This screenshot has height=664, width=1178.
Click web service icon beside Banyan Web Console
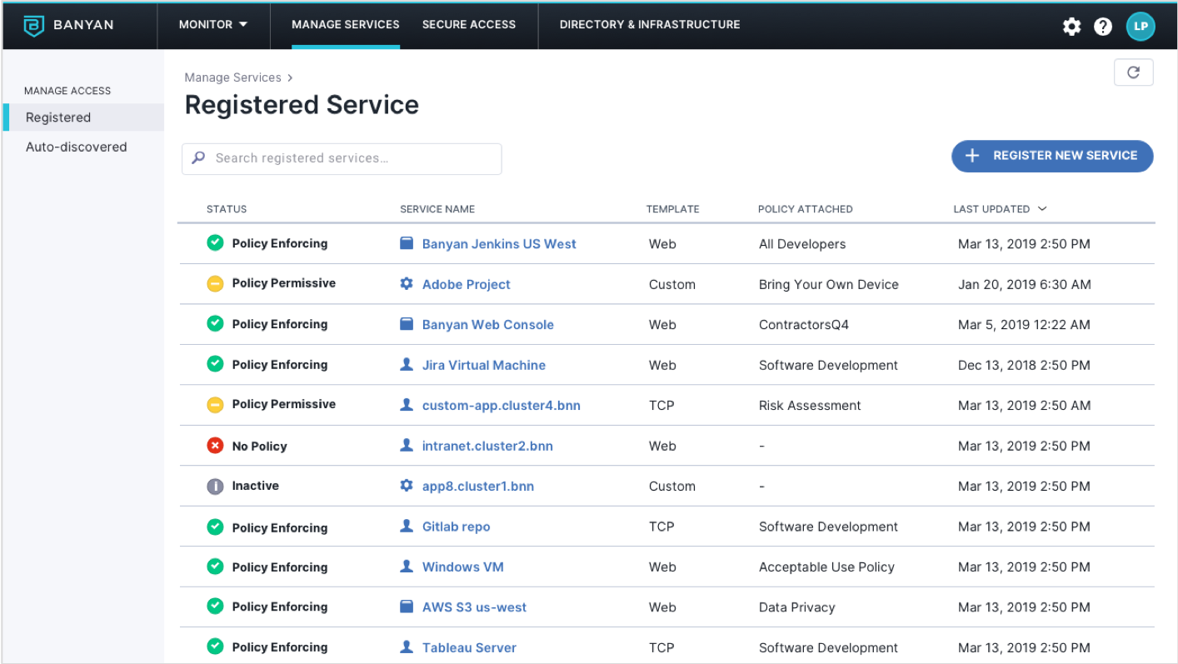point(407,324)
